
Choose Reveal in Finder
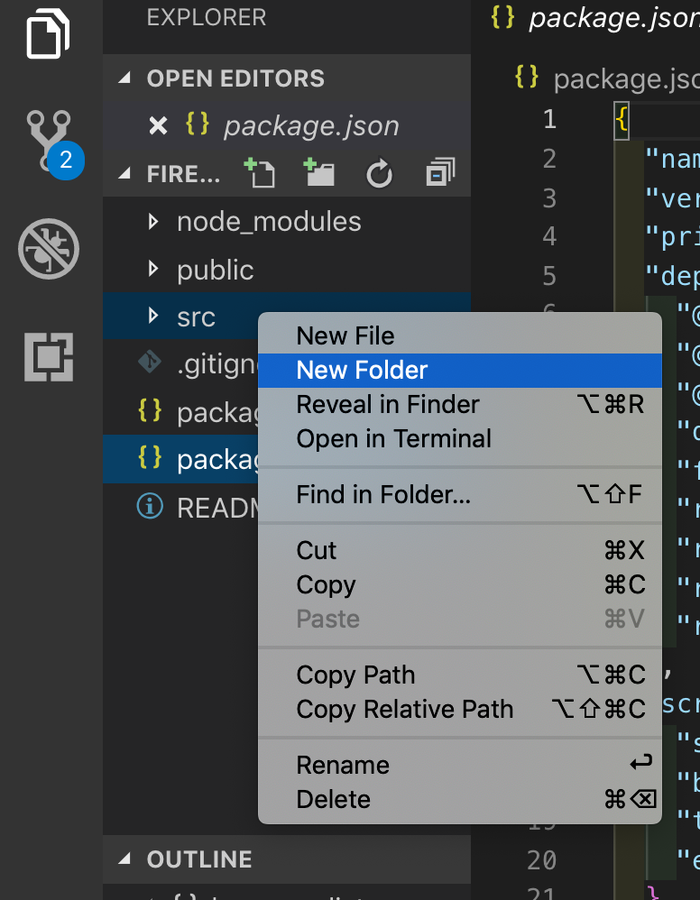click(x=388, y=404)
